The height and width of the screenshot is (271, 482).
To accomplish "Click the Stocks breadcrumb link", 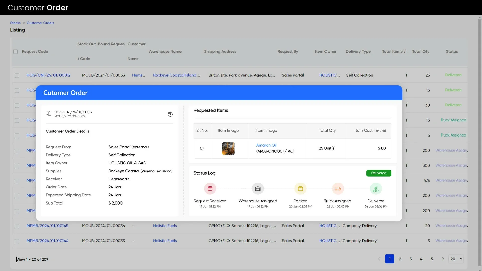I will tap(15, 23).
